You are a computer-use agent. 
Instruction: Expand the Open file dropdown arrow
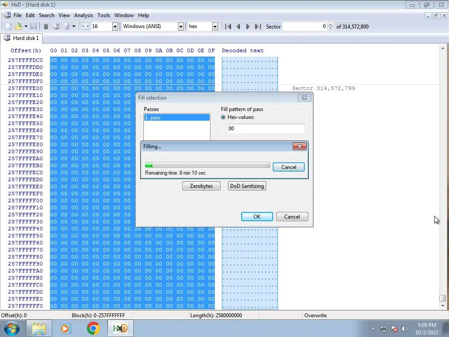tap(26, 26)
